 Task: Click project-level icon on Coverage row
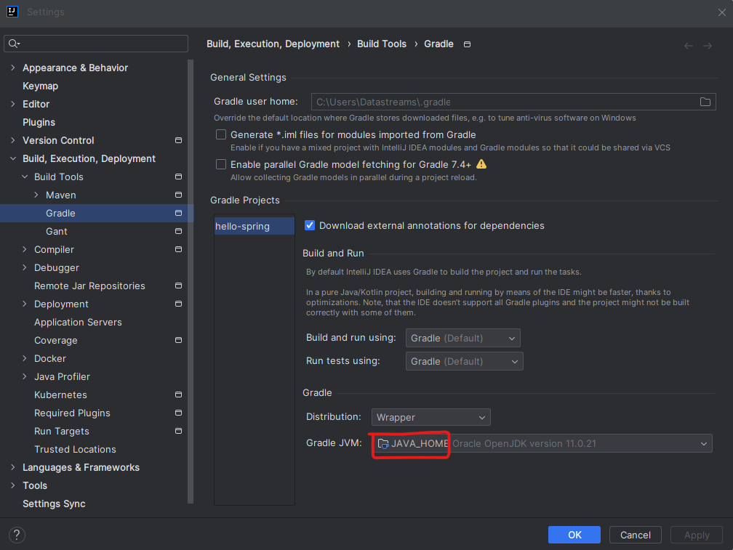pyautogui.click(x=178, y=340)
